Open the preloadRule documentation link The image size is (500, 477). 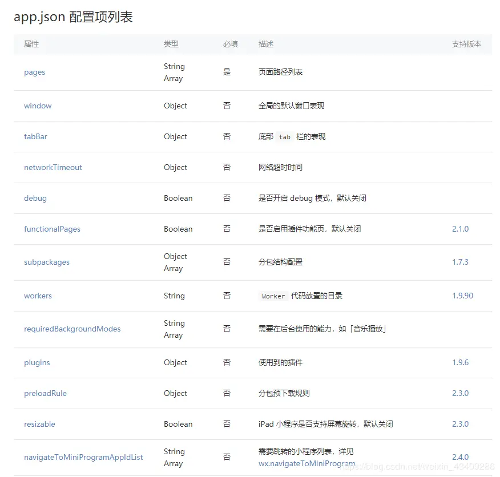click(x=45, y=393)
